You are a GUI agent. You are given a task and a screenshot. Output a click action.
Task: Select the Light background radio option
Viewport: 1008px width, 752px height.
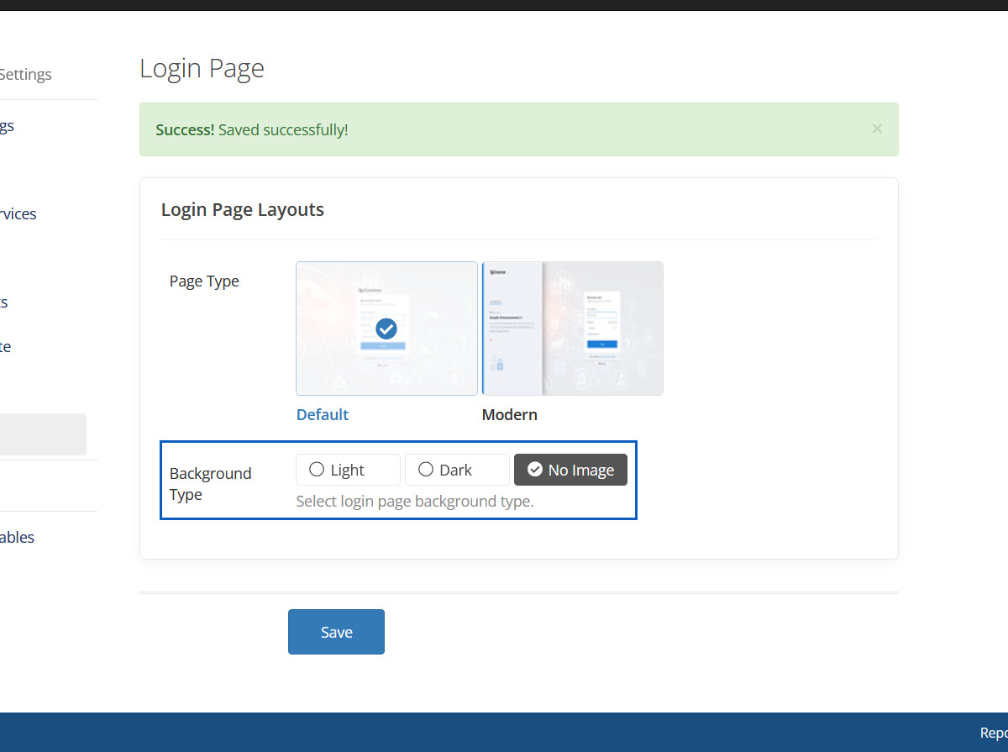[x=348, y=470]
